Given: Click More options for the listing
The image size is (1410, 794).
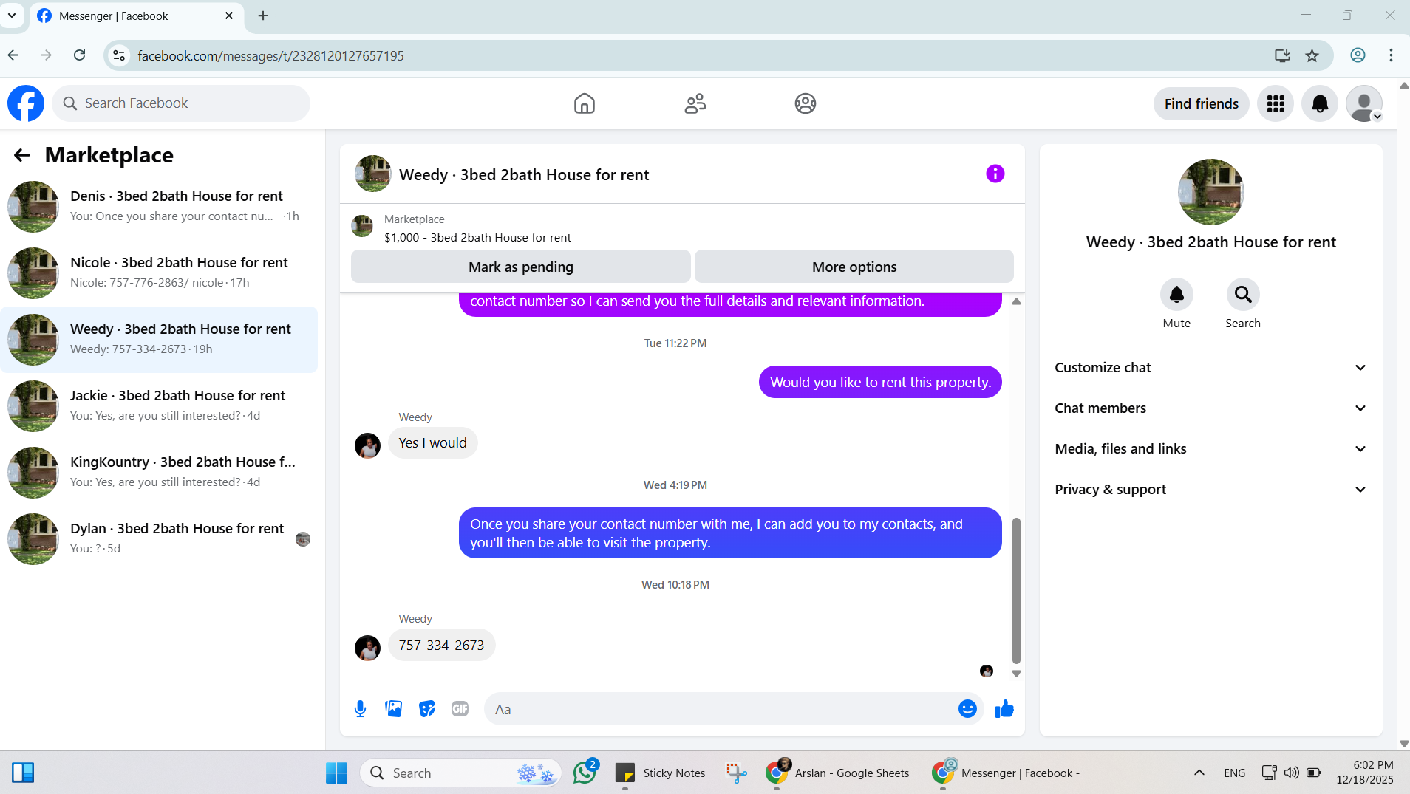Looking at the screenshot, I should (x=854, y=267).
